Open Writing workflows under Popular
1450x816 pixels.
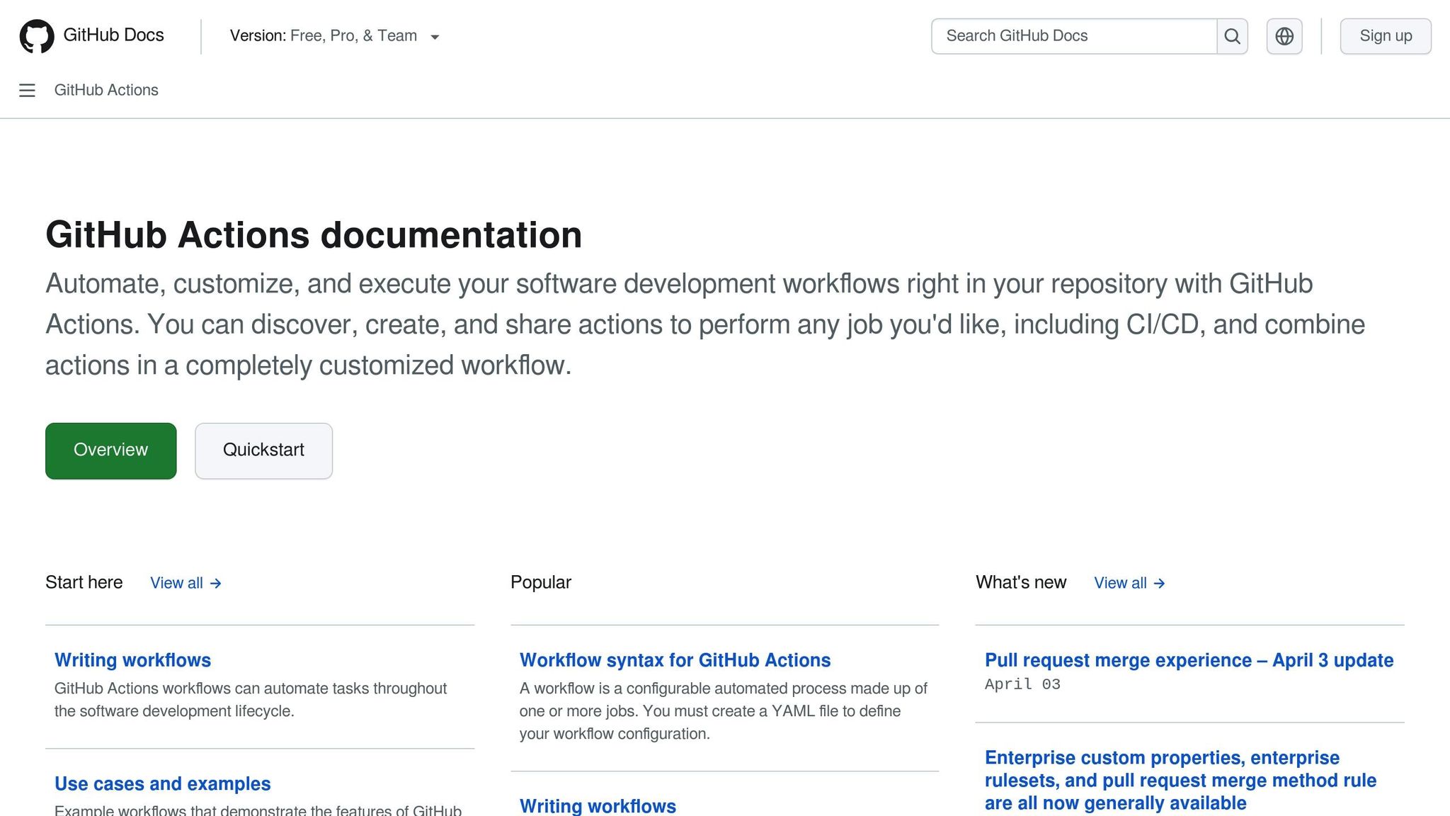[x=598, y=805]
